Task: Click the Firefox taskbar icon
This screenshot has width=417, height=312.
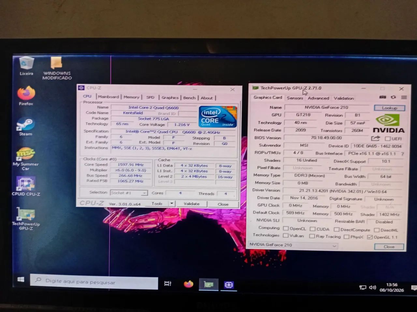Action: click(188, 284)
